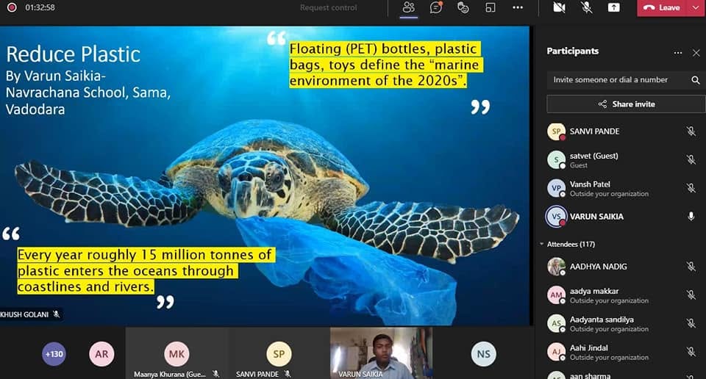This screenshot has height=379, width=706.
Task: Click the AS avatar of Aadyanta sandilya
Action: coord(556,323)
